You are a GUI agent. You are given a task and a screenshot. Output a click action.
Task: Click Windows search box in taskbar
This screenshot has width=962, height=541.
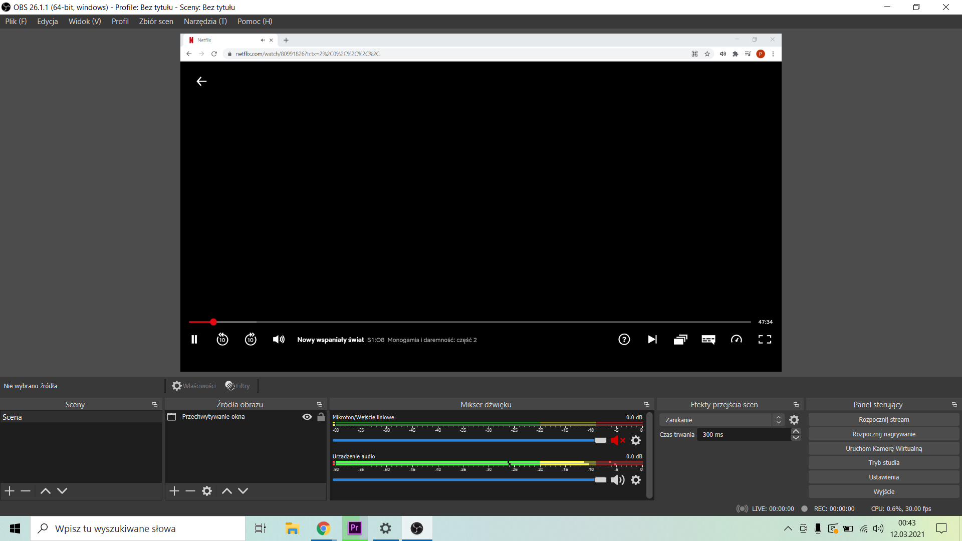138,528
